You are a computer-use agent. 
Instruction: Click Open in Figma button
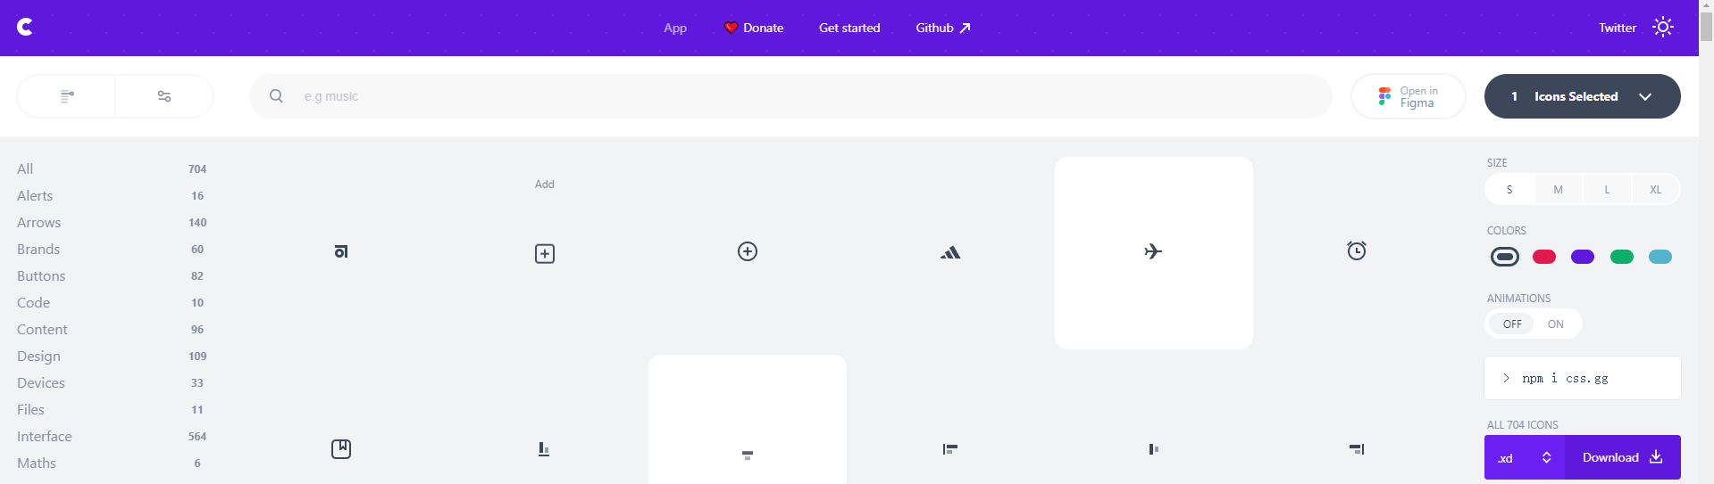click(x=1409, y=96)
